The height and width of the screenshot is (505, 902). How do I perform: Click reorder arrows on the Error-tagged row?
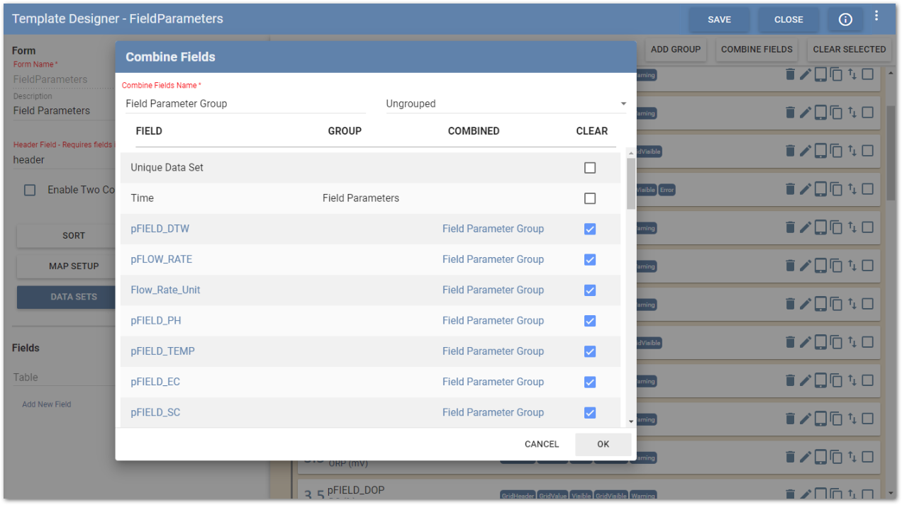coord(852,188)
